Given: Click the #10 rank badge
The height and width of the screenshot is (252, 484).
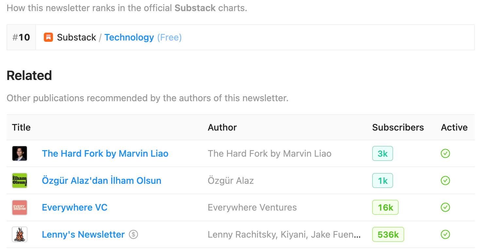Looking at the screenshot, I should [x=21, y=38].
